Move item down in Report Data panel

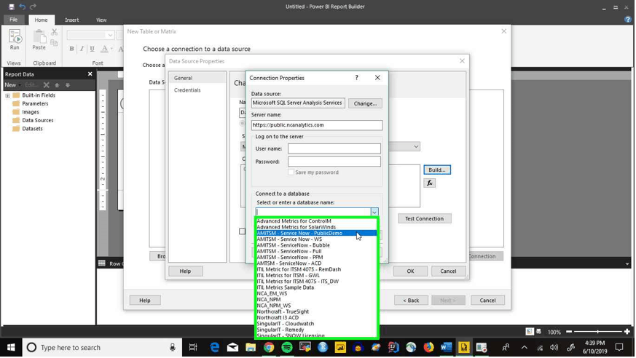click(x=68, y=85)
